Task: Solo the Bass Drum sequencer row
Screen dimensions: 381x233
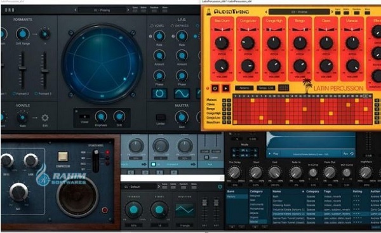Action: [x=229, y=122]
